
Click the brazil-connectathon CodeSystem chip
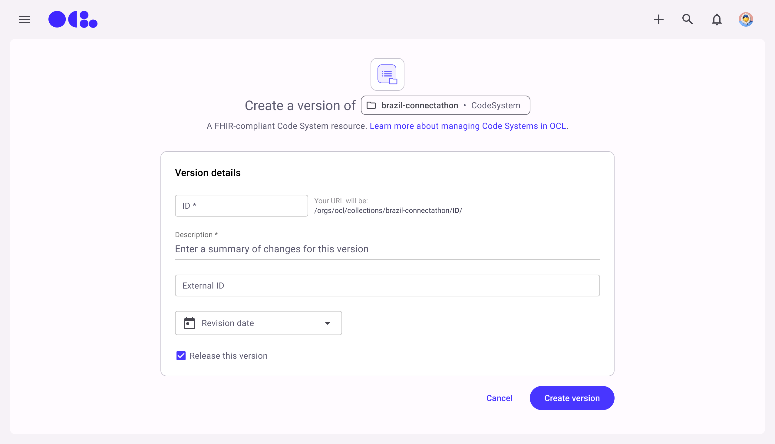pos(445,106)
